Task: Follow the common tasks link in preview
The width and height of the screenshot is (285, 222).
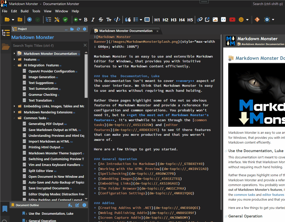Action: 245,195
